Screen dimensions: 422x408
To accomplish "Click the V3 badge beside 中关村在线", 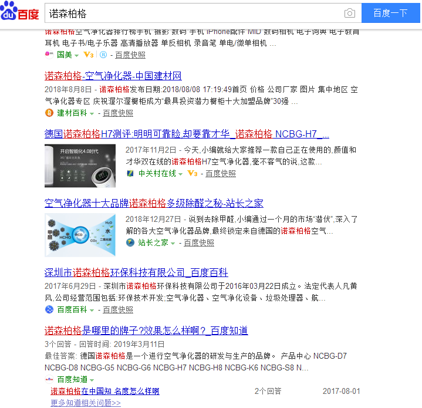I will pos(192,173).
